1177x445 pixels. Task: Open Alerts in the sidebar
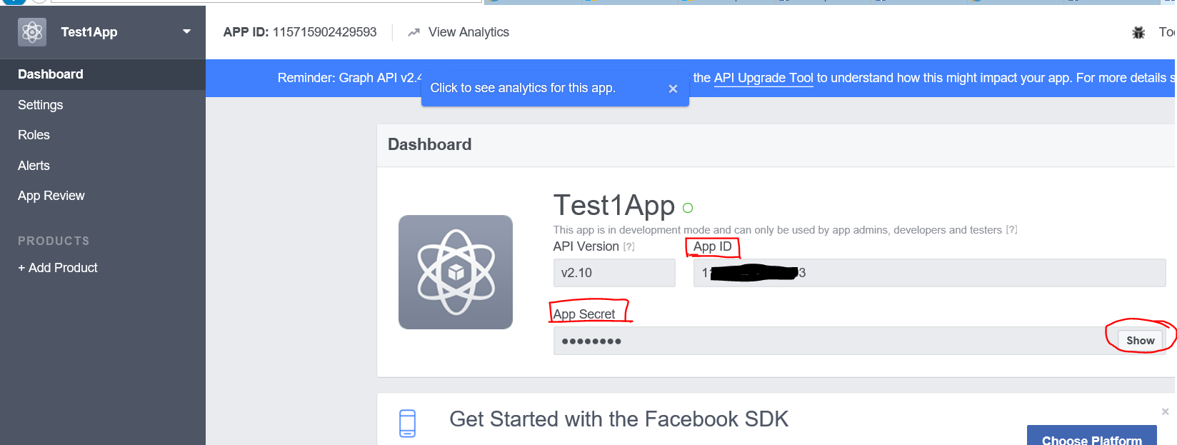pyautogui.click(x=34, y=166)
